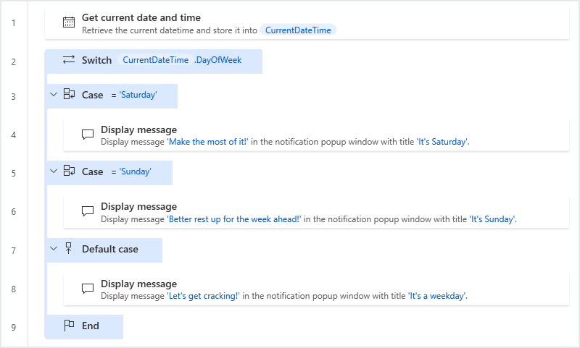Image resolution: width=580 pixels, height=348 pixels.
Task: Click the message bubble icon of 'Let's get cracking!' action
Action: coord(88,288)
